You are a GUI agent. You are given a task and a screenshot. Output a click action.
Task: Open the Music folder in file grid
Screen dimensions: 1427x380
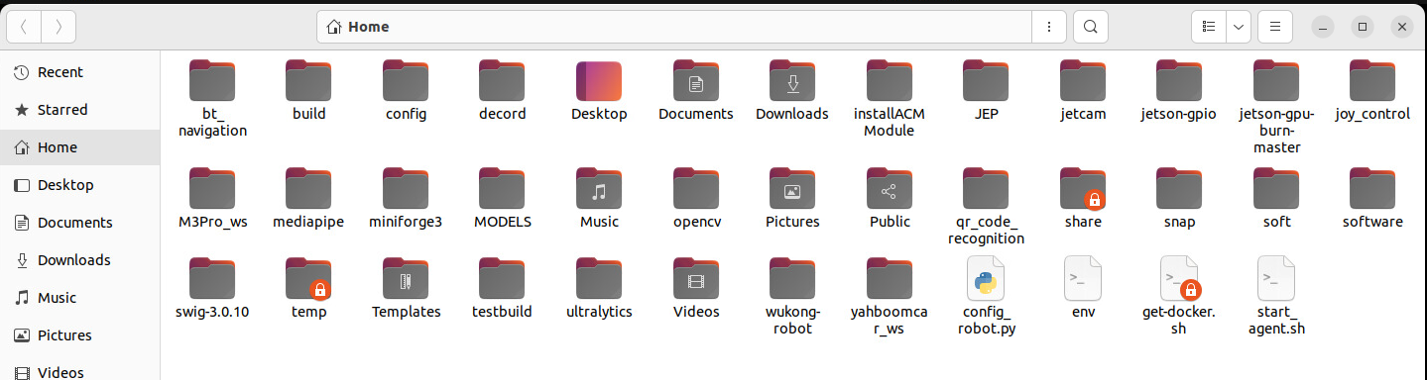point(599,189)
